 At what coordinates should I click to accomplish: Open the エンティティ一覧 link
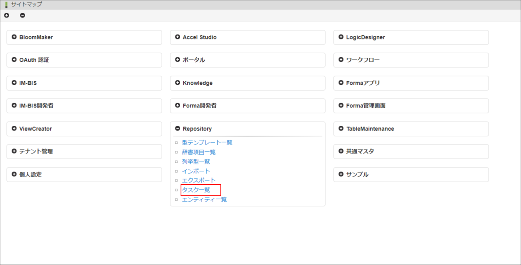(x=204, y=199)
